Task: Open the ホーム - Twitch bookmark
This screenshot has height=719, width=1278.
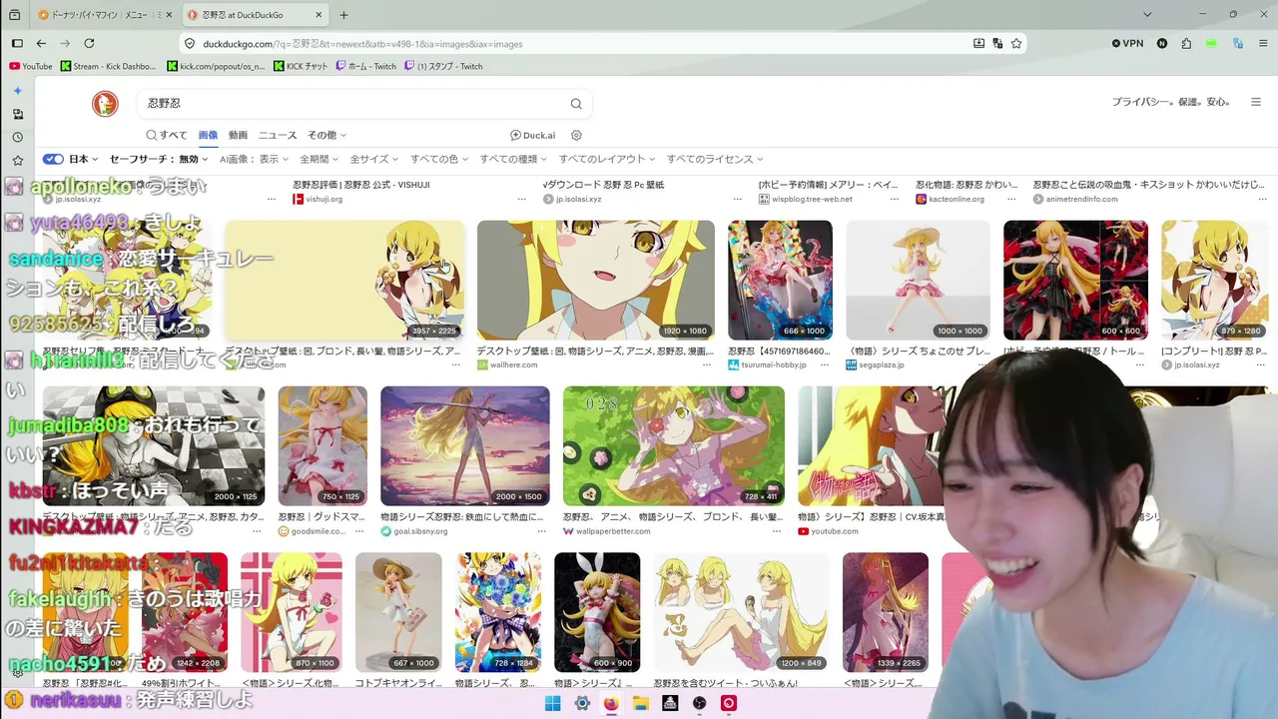Action: click(366, 66)
